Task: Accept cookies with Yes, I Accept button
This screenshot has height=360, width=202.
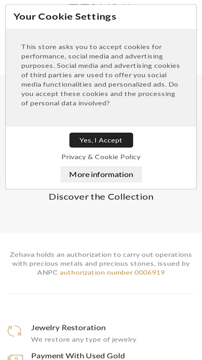Action: pos(101,140)
